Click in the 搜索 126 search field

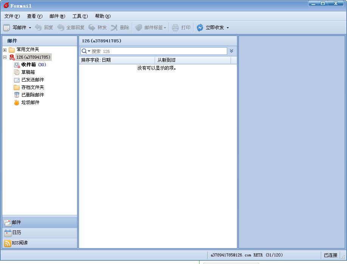click(159, 51)
